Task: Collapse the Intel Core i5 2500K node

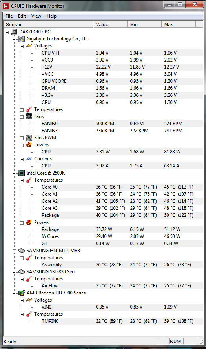Action: pos(14,173)
